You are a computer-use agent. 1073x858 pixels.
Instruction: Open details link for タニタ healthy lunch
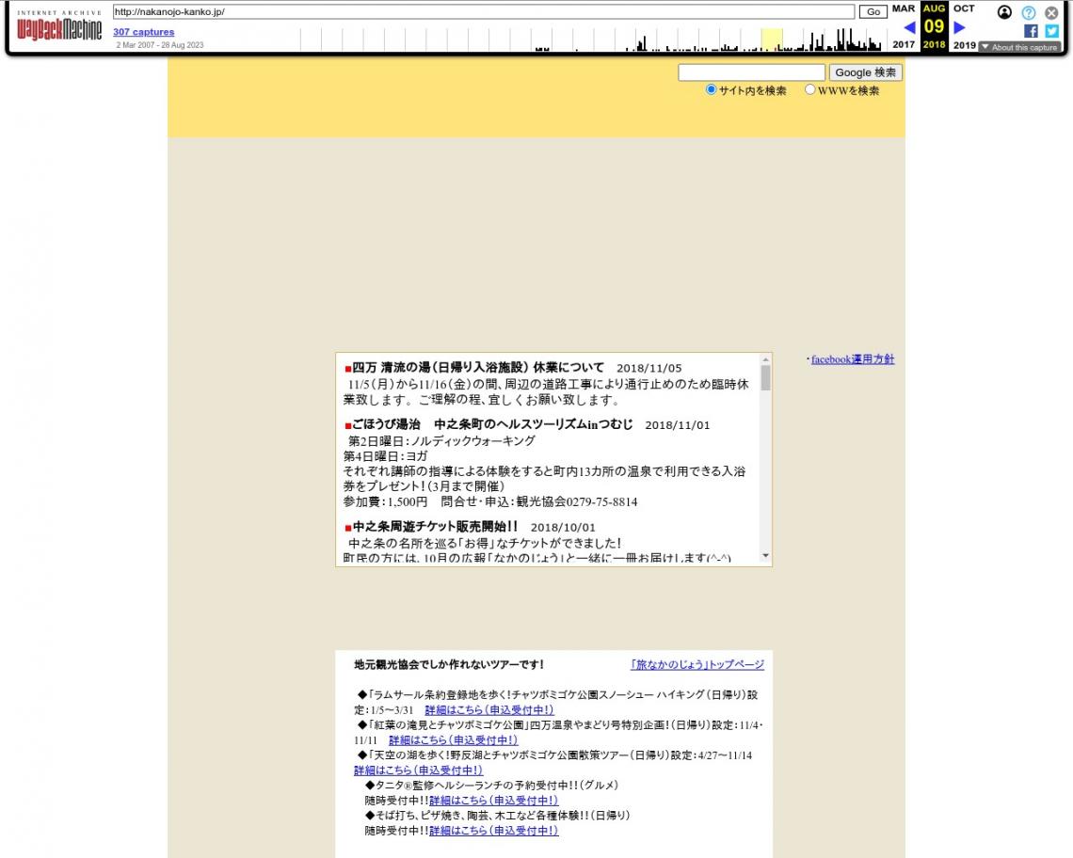[493, 801]
